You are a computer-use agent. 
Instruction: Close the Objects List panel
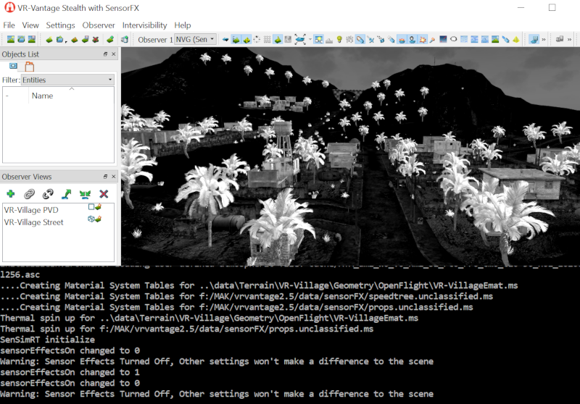coord(114,54)
